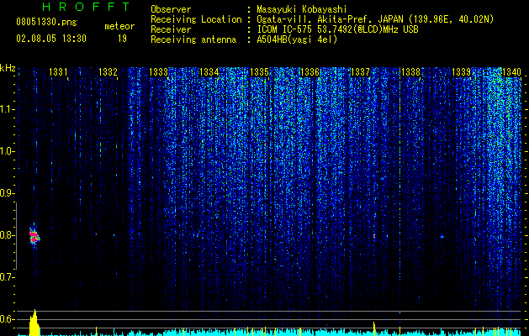Click the 0.8 kHz axis label
Viewport: 529px width, 336px height.
click(x=6, y=235)
